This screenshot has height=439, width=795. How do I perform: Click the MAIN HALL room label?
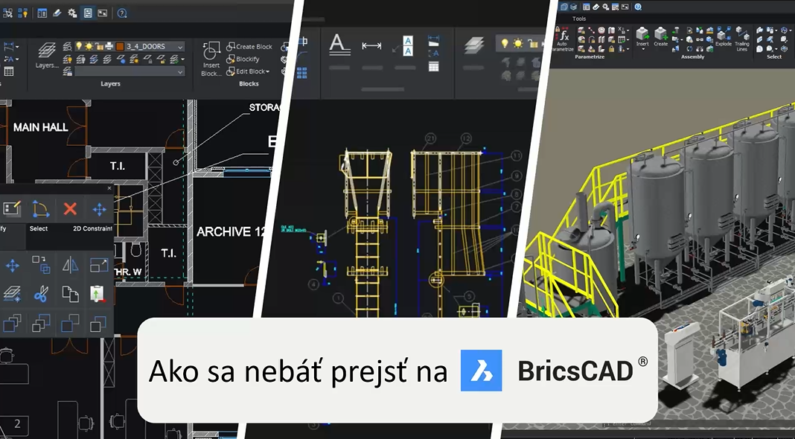pos(40,127)
